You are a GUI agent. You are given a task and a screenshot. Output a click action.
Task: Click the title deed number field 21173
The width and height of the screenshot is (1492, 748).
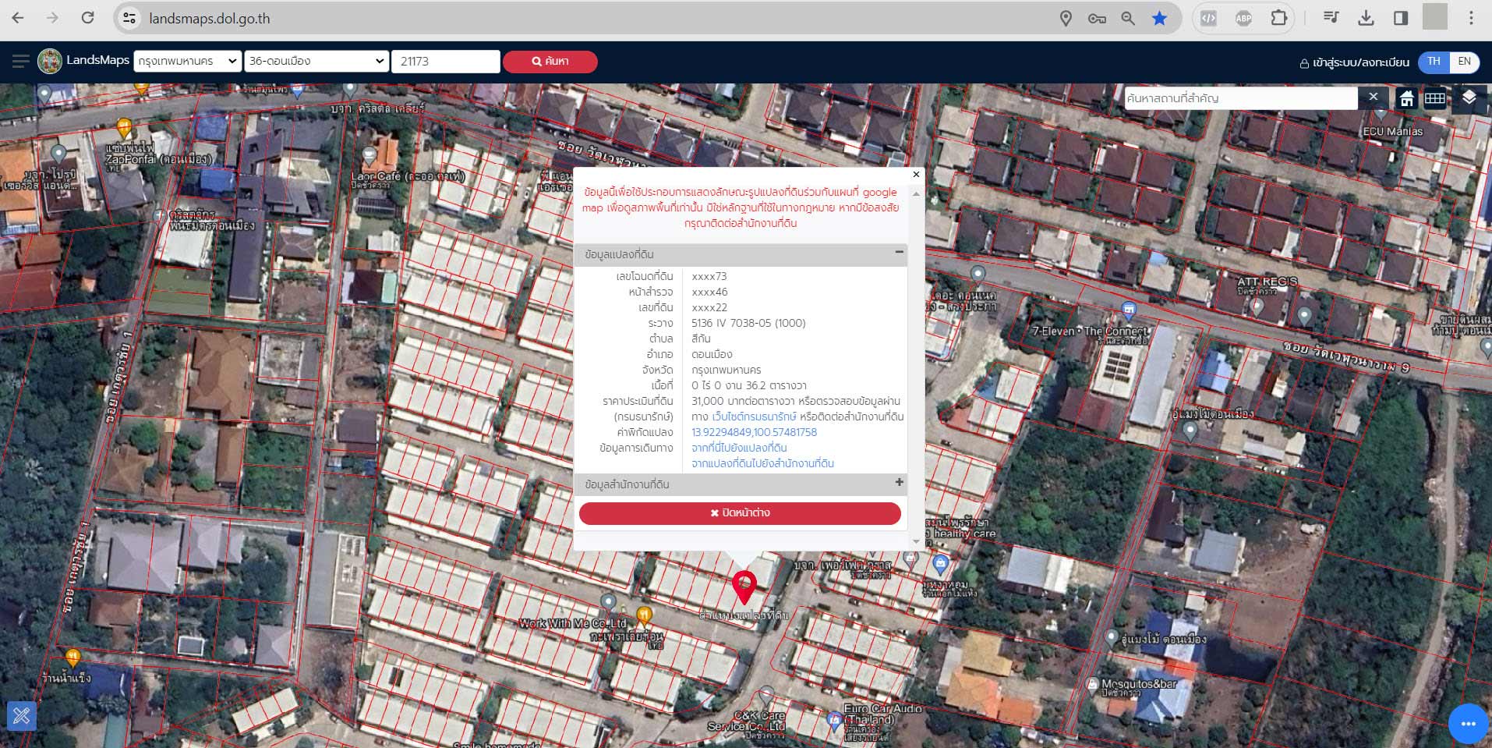(445, 62)
